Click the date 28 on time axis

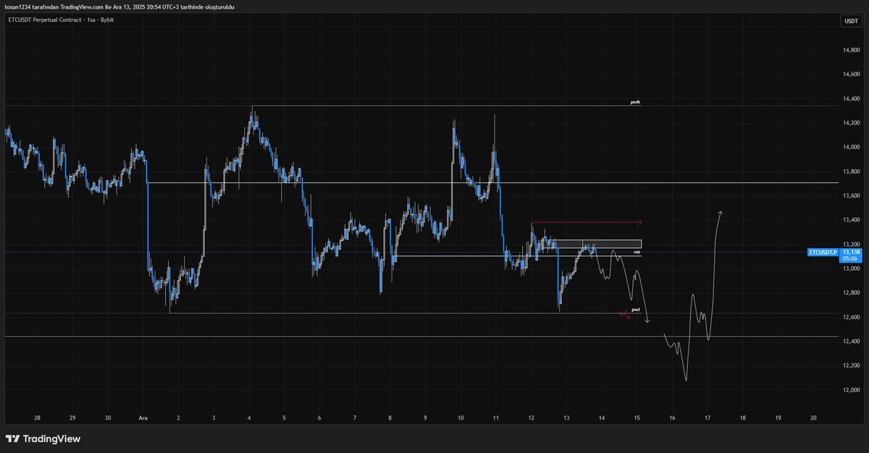tap(37, 418)
